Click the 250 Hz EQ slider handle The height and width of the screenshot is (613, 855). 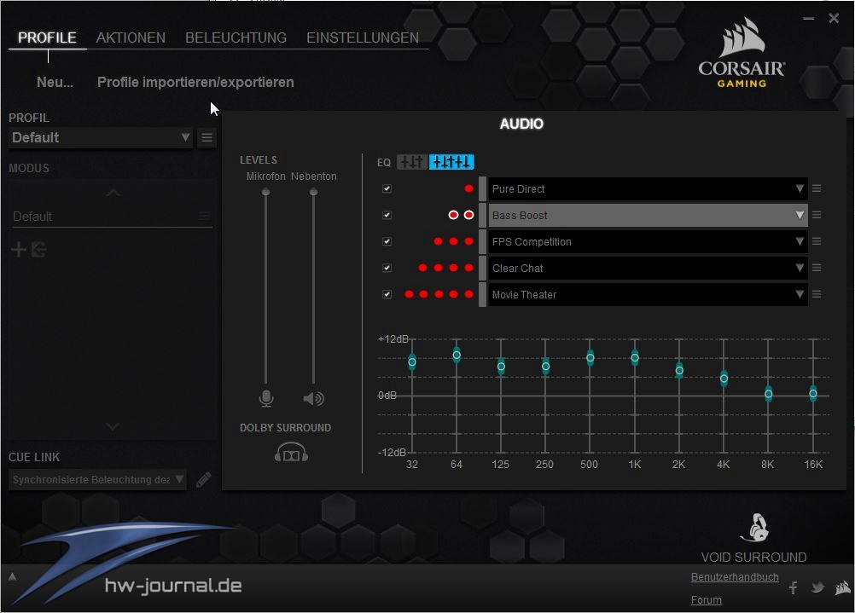(x=546, y=366)
